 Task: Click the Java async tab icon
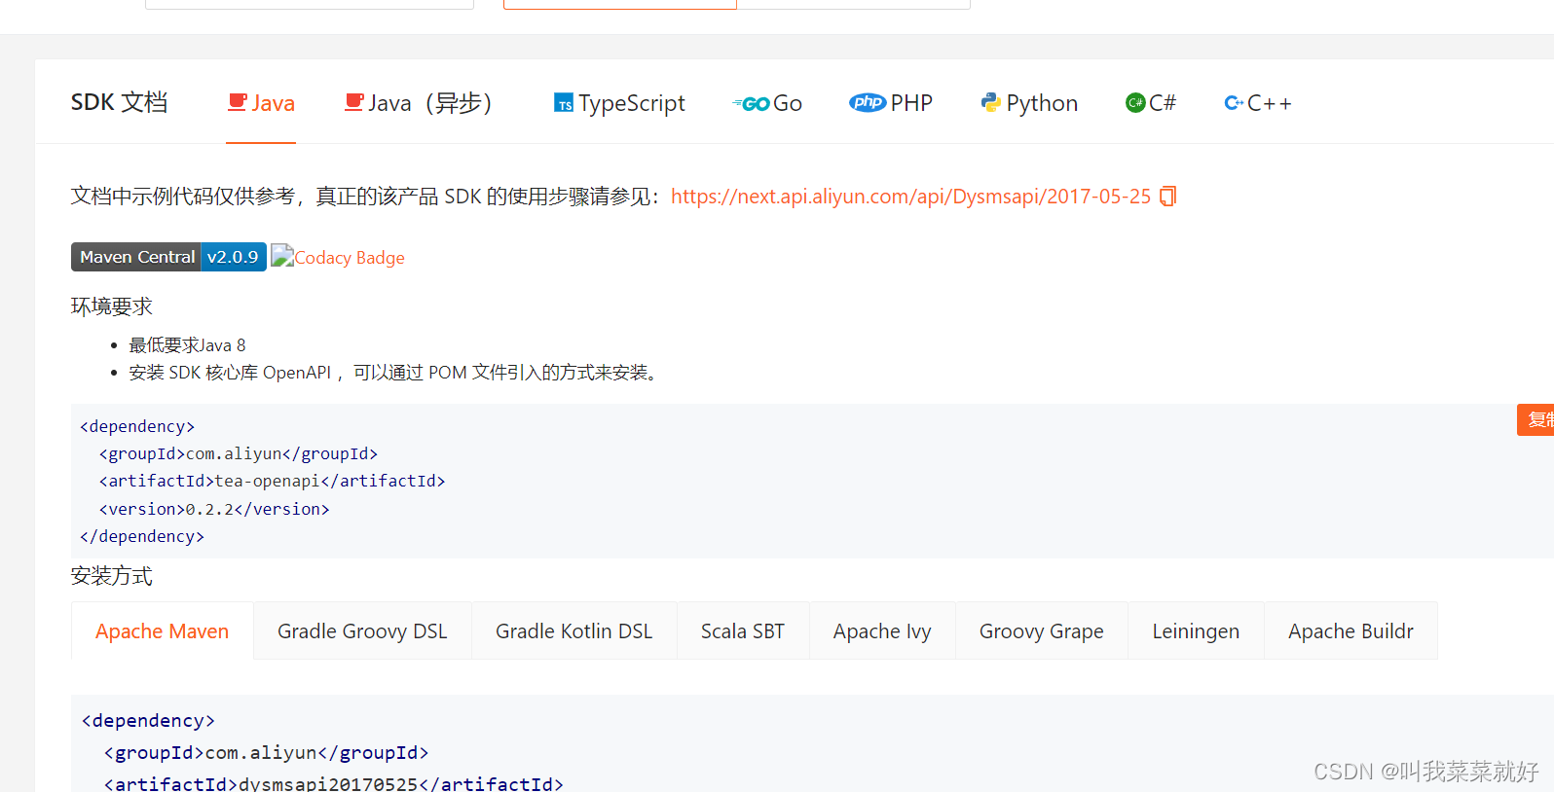tap(354, 102)
